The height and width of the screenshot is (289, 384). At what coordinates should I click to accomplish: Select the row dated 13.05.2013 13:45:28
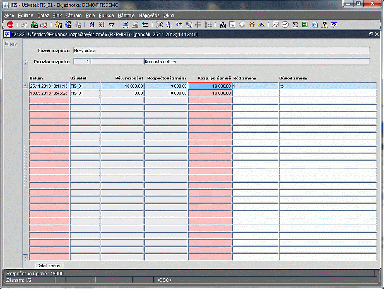pyautogui.click(x=49, y=93)
